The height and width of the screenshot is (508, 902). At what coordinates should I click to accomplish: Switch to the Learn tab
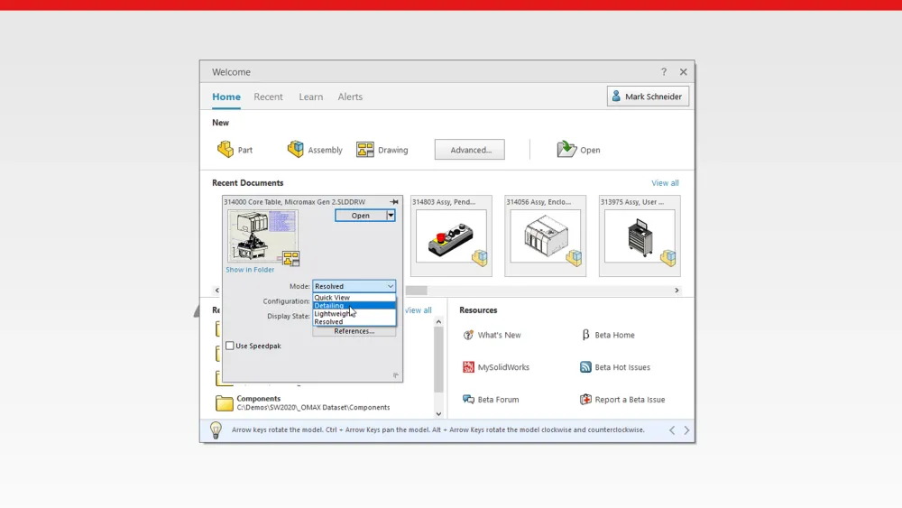coord(310,97)
